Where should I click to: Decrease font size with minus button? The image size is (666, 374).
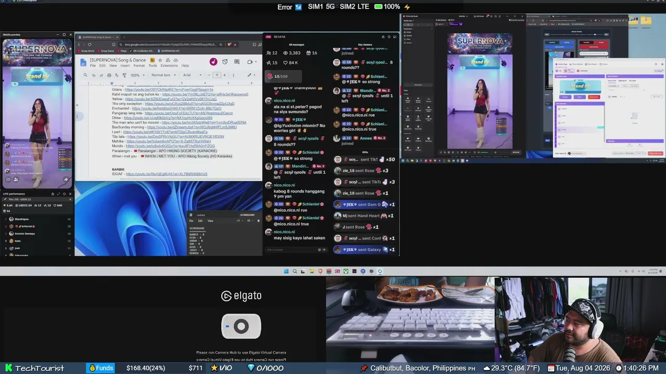[x=210, y=75]
